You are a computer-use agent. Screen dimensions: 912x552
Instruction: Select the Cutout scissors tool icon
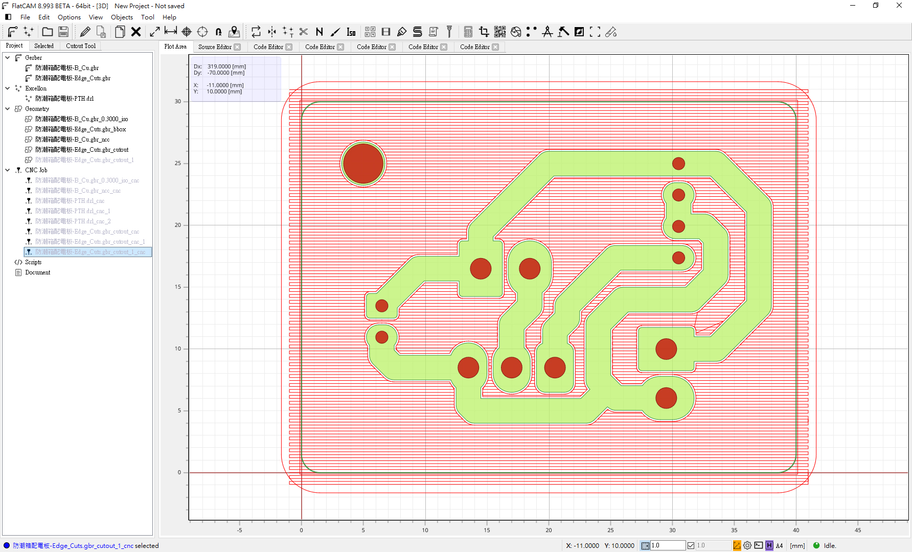304,32
